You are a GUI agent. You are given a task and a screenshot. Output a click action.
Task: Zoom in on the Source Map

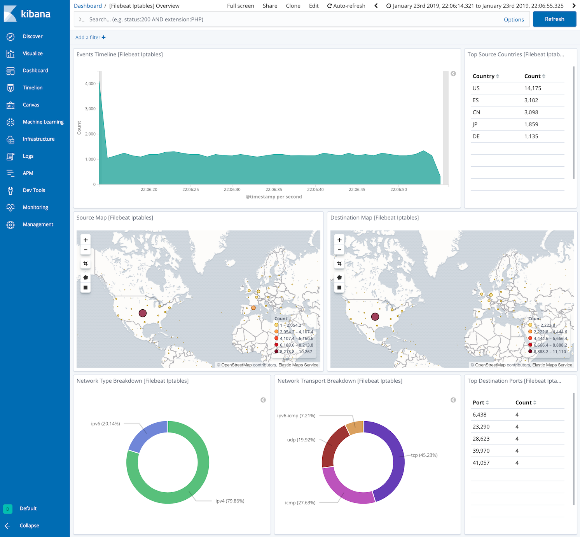point(86,239)
